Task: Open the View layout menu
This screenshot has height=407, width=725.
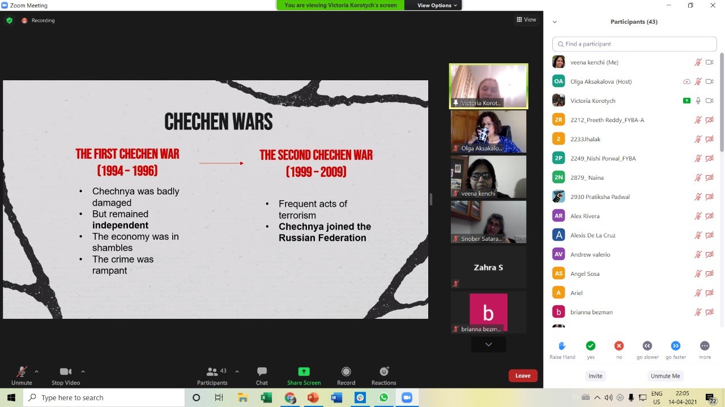Action: [526, 20]
